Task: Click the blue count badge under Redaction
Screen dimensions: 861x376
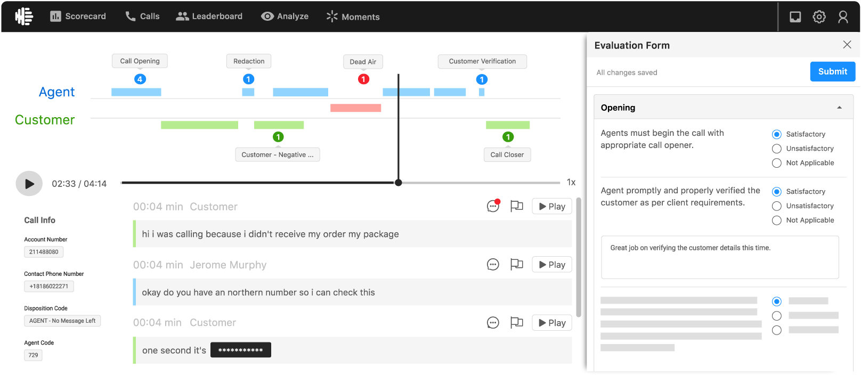Action: tap(248, 79)
